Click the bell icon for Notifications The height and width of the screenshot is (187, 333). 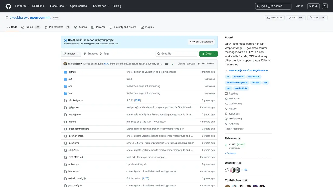point(269,18)
